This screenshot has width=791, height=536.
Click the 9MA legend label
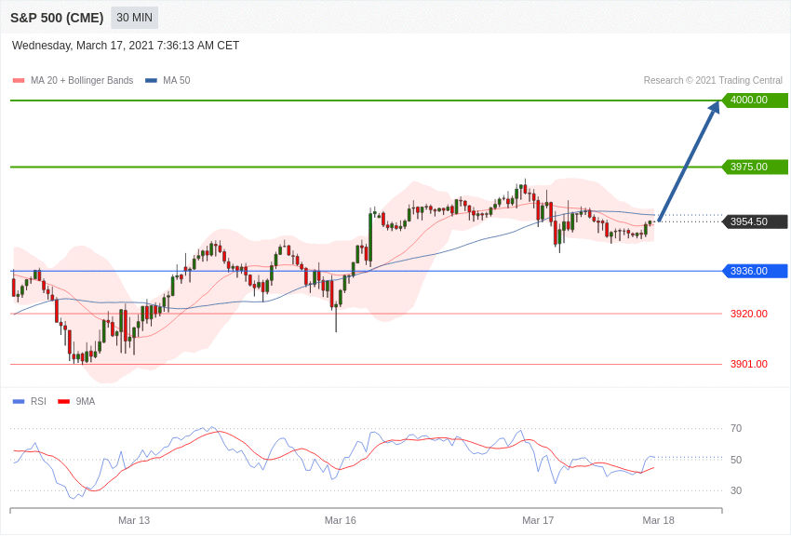pyautogui.click(x=86, y=401)
